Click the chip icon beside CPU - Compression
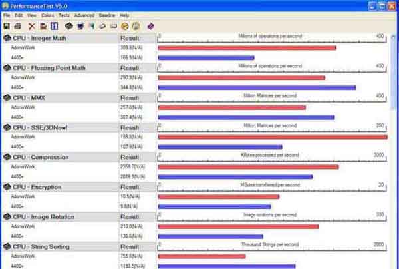This screenshot has height=269, width=399. pyautogui.click(x=7, y=157)
